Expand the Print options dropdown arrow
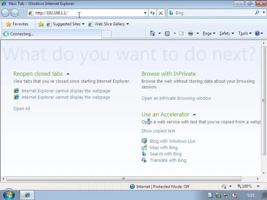Screen dimensions: 267x200 [198, 33]
